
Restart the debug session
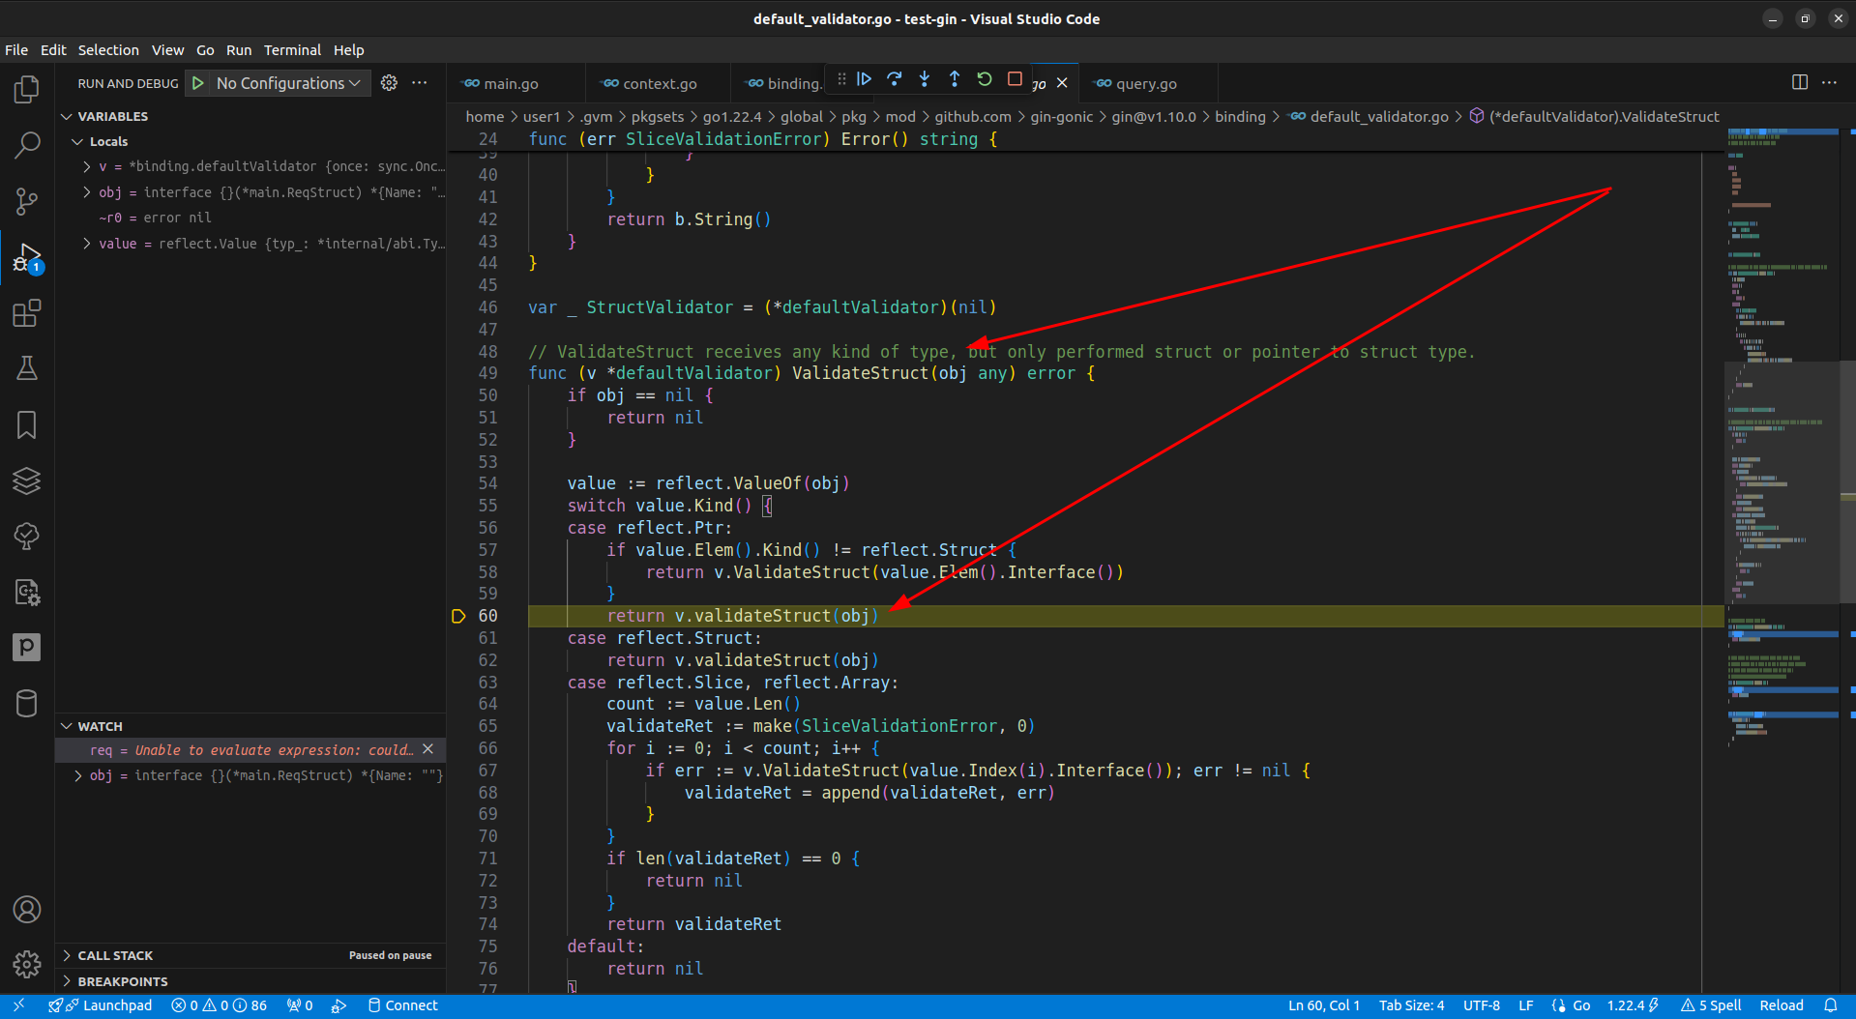tap(985, 79)
